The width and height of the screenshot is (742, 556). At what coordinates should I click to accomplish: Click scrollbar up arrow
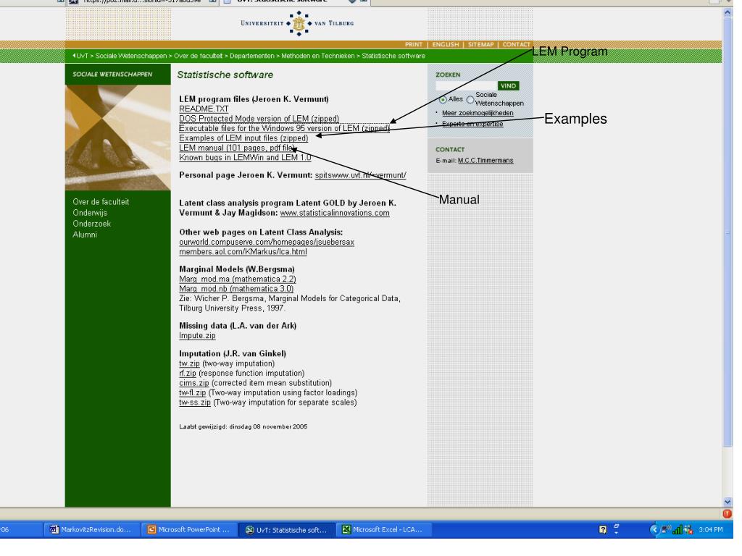[728, 13]
